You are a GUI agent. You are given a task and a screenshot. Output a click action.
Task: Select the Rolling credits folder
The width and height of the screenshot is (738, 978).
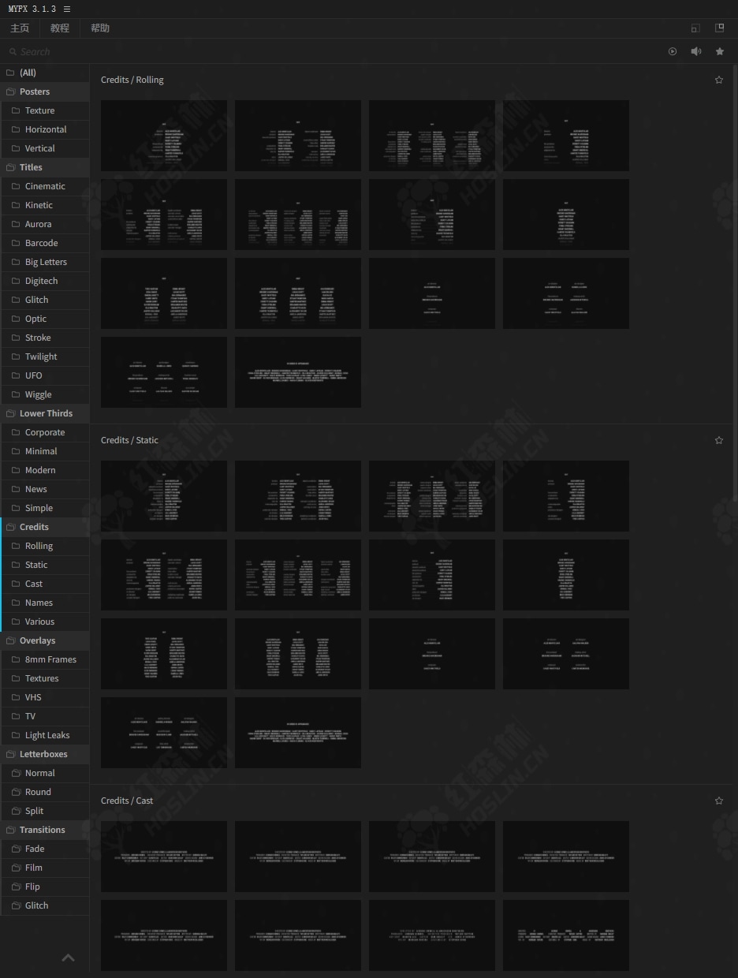tap(45, 546)
